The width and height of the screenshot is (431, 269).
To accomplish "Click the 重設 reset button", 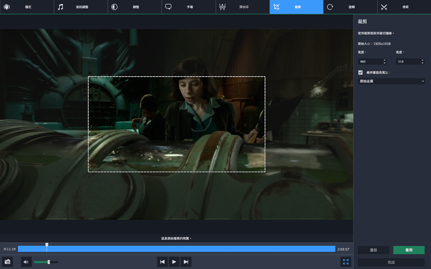I will [x=373, y=250].
